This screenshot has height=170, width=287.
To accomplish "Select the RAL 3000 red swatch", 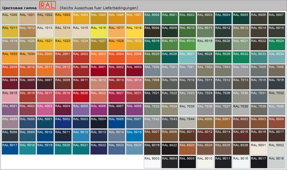I will tap(81, 70).
